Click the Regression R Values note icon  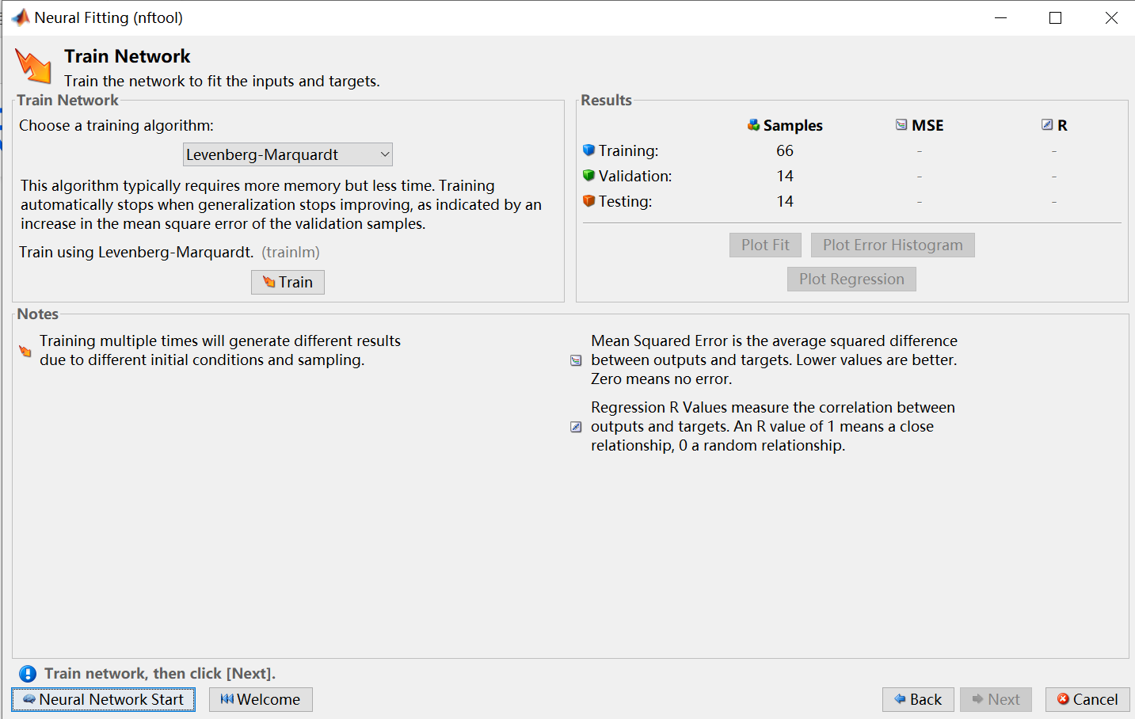point(576,427)
